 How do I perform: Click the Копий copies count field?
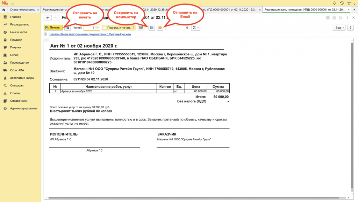89,28
